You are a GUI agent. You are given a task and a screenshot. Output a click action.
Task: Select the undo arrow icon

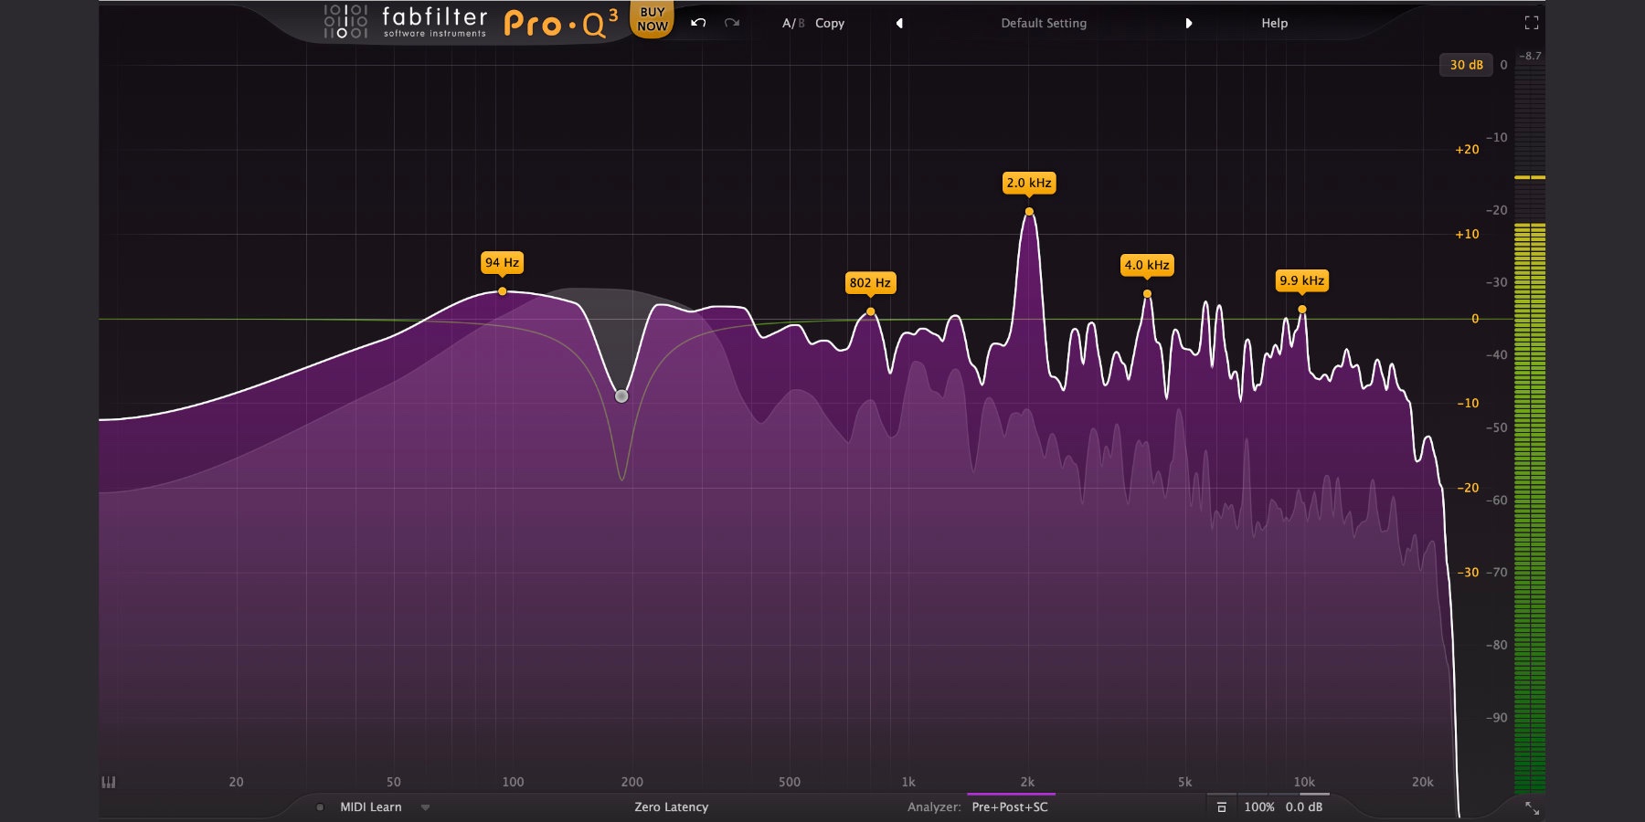pyautogui.click(x=696, y=23)
